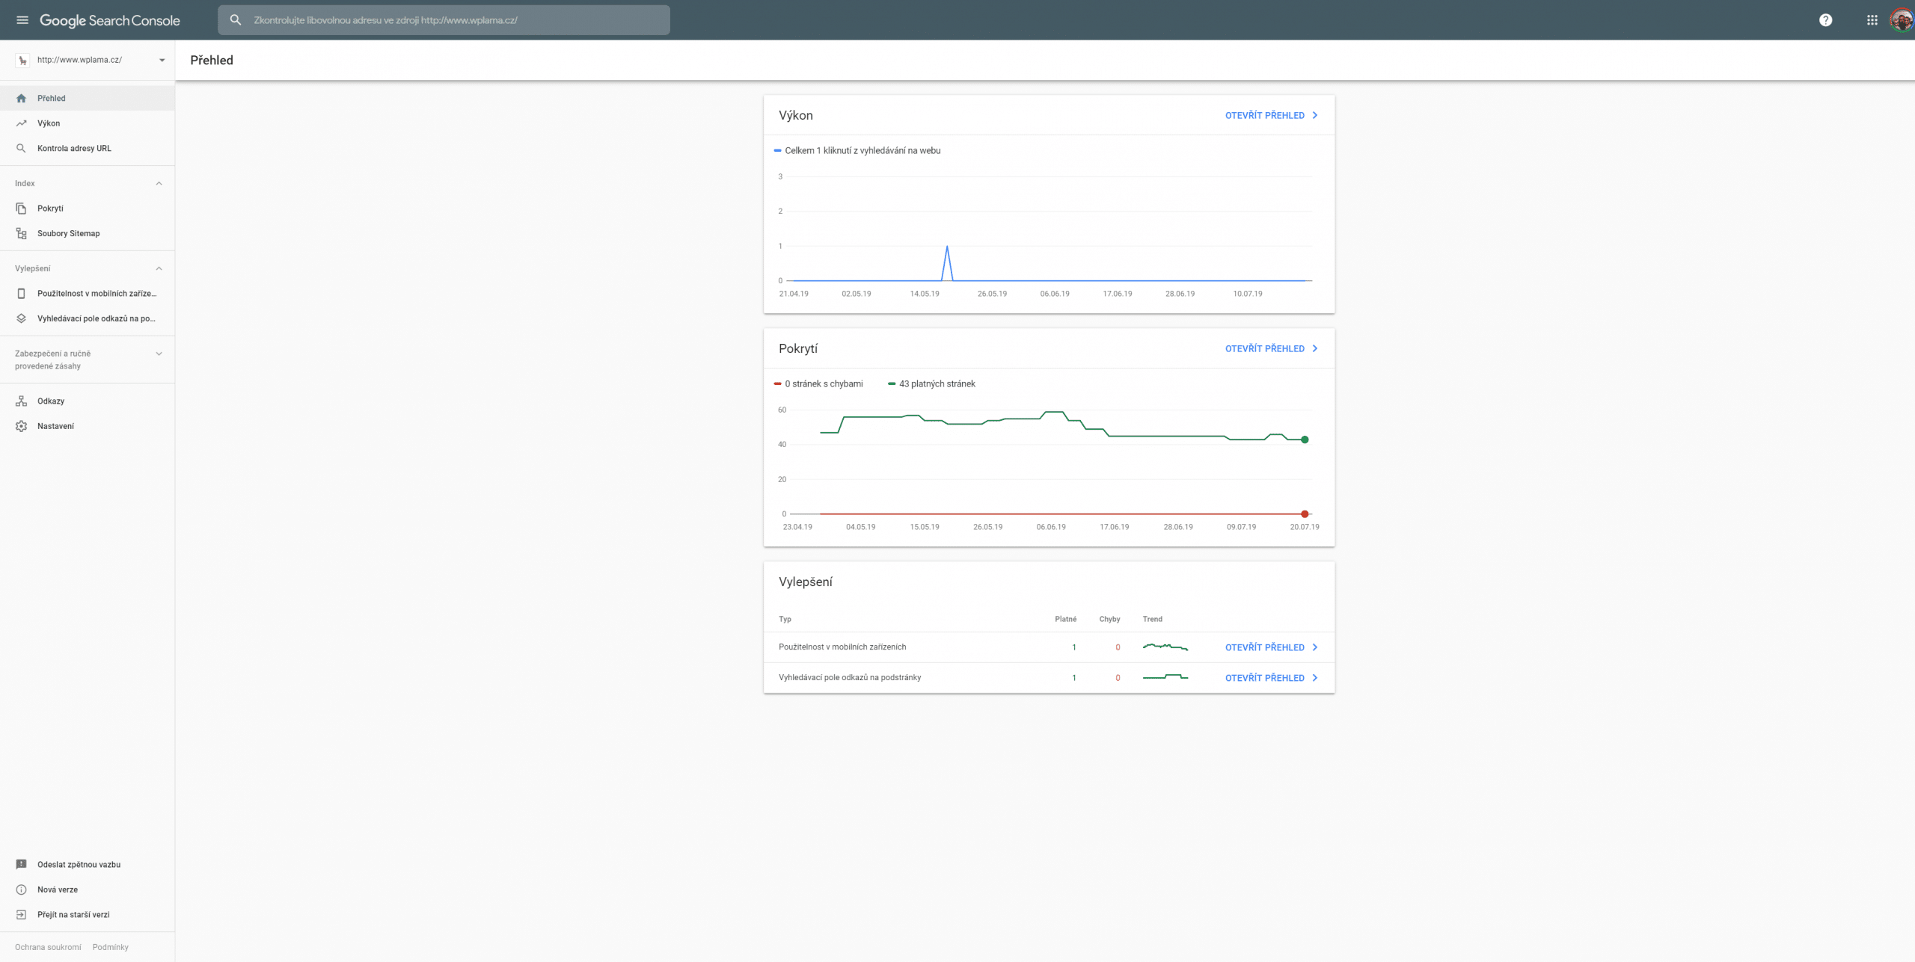Collapse the Index section
1915x962 pixels.
159,183
